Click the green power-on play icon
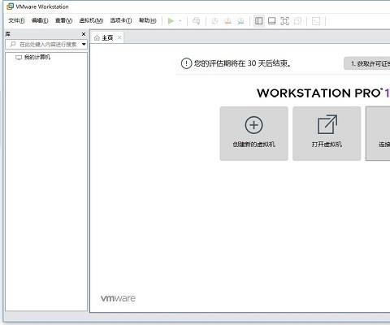This screenshot has height=325, width=390. point(171,21)
